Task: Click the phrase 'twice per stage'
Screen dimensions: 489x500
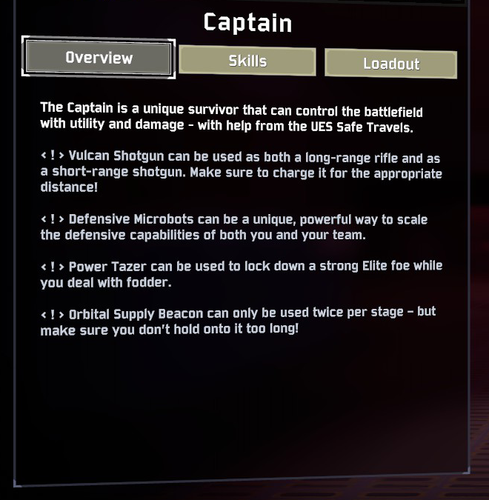Action: point(345,313)
